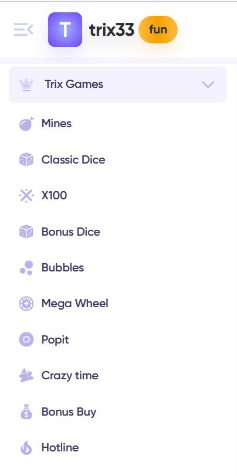This screenshot has height=476, width=237.
Task: Collapse the sidebar with the menu icon
Action: (x=23, y=29)
